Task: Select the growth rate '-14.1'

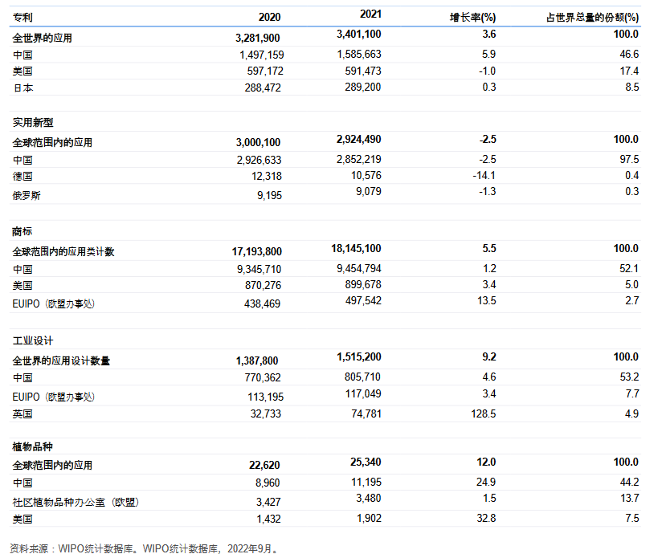Action: (484, 175)
